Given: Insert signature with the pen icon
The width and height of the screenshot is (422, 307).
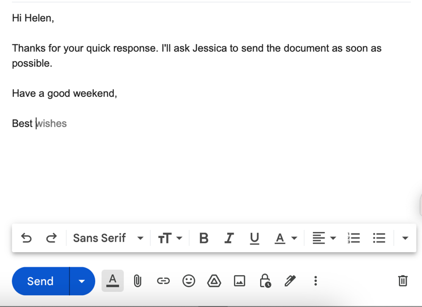Looking at the screenshot, I should tap(291, 281).
